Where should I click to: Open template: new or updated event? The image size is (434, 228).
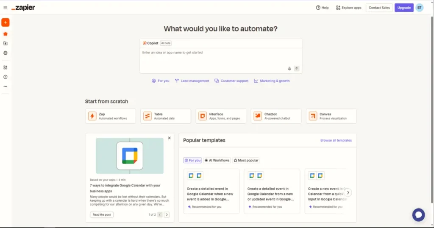(x=272, y=191)
